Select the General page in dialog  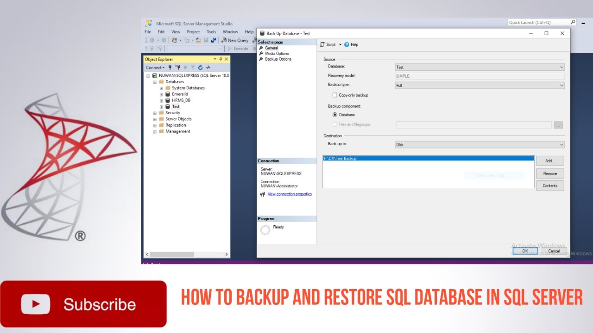[271, 48]
